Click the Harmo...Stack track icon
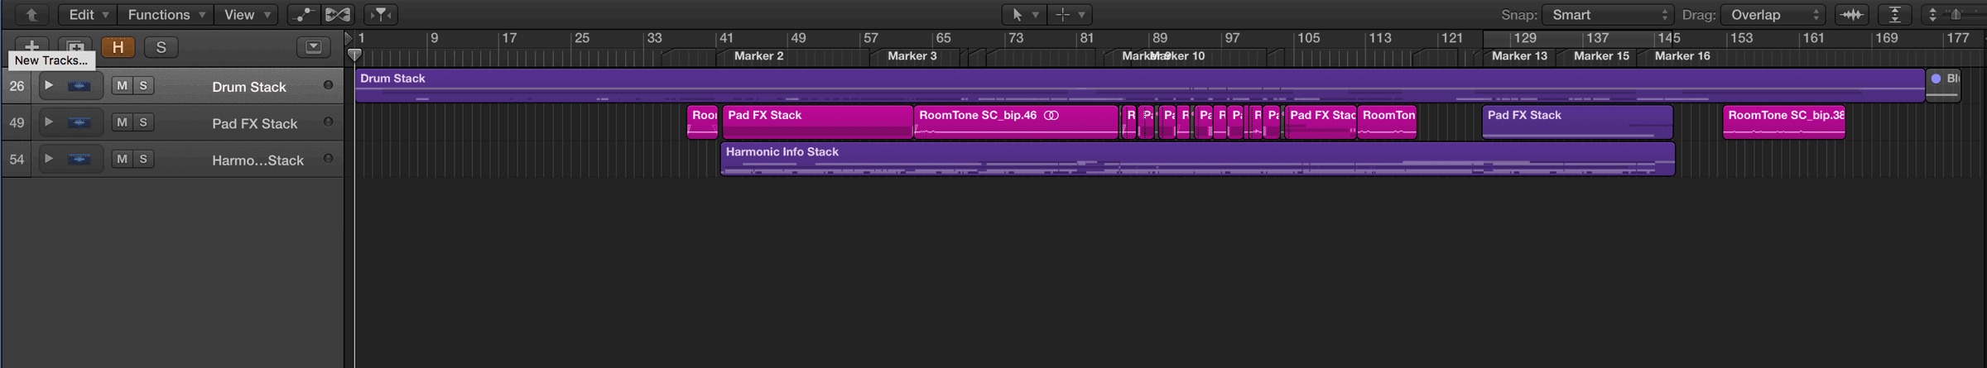The height and width of the screenshot is (368, 1987). point(79,159)
